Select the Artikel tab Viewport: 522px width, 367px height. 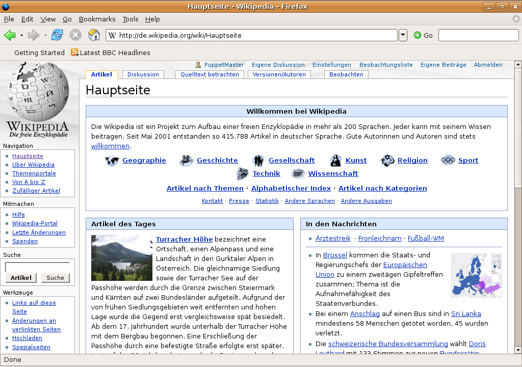(x=101, y=74)
